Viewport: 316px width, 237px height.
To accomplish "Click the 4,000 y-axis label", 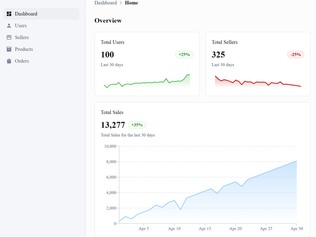I will tap(111, 193).
